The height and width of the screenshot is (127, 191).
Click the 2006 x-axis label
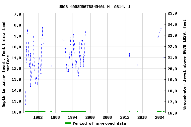coord(107,117)
